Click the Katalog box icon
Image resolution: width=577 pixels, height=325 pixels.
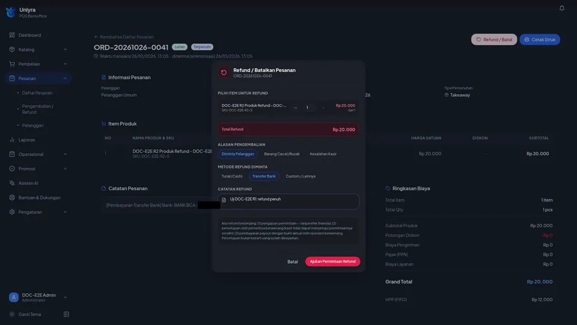tap(12, 49)
